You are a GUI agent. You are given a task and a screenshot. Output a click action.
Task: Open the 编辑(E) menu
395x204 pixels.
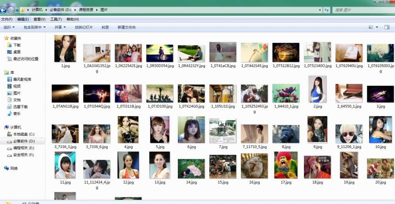point(23,19)
